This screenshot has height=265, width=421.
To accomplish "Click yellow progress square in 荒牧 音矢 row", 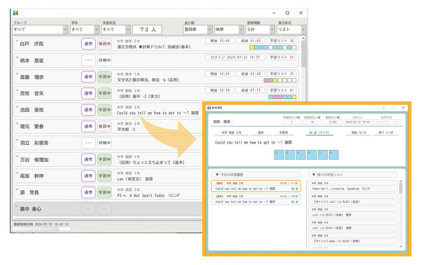I will [x=294, y=97].
